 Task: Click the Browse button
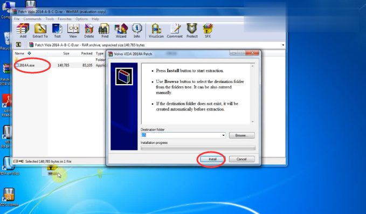click(241, 135)
